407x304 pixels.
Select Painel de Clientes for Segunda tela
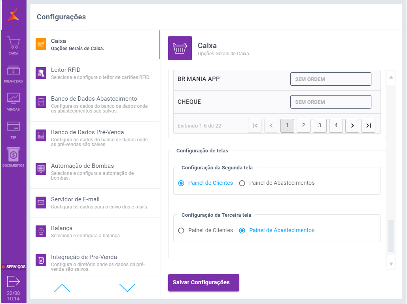[181, 183]
